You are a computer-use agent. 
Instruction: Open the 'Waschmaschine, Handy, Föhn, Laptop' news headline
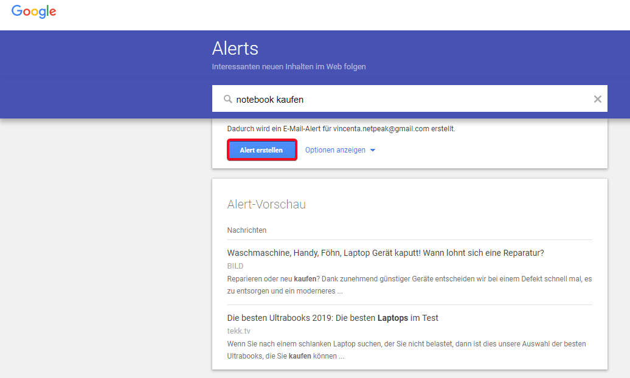point(386,253)
